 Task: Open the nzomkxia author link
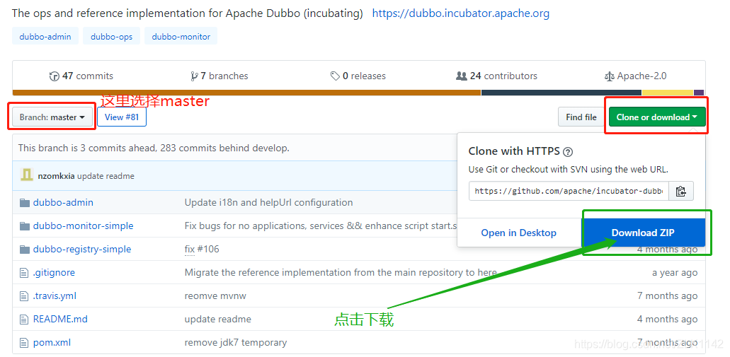coord(57,176)
